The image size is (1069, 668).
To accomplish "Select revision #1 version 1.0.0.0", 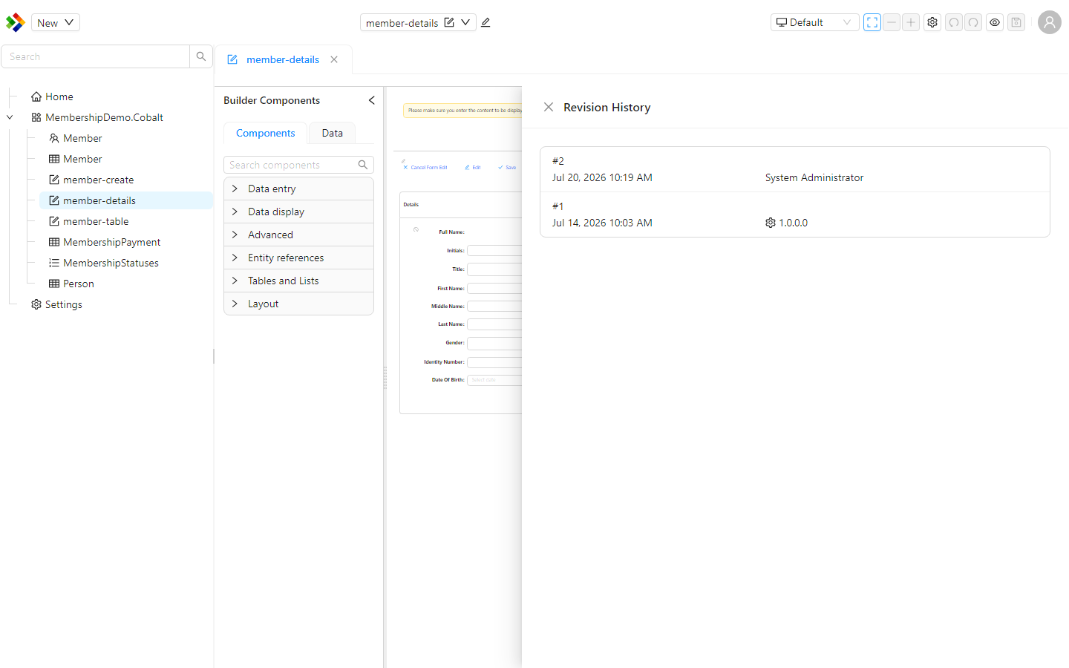I will (x=794, y=215).
